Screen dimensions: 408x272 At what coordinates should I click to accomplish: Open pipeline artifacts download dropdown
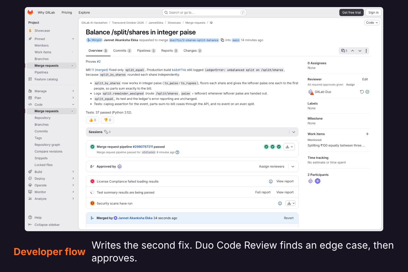click(x=289, y=147)
